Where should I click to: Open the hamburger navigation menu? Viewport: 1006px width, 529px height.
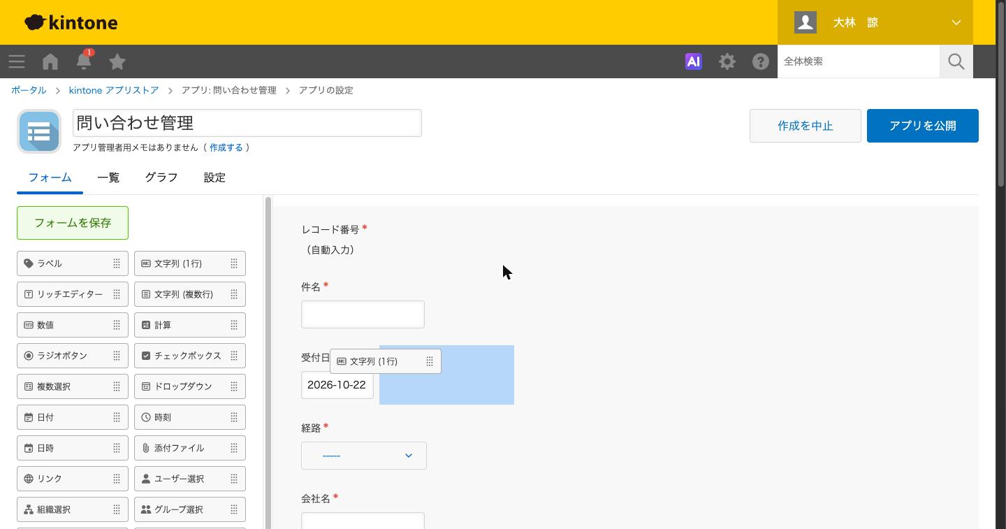(17, 61)
